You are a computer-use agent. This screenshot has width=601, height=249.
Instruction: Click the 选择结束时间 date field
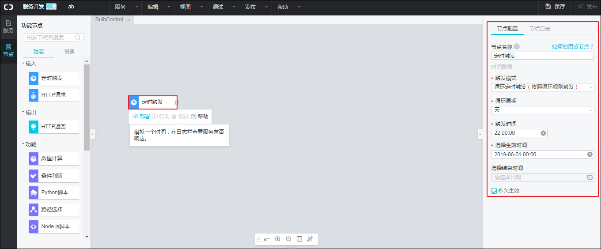(x=542, y=177)
